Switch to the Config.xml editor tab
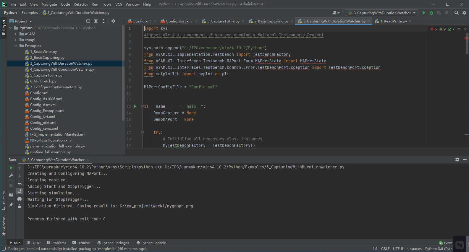 pyautogui.click(x=142, y=21)
